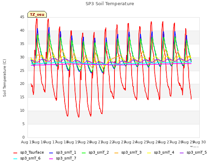The width and height of the screenshot is (220, 165).
Task: Click the 20 y-axis tick label
Action: click(22, 84)
